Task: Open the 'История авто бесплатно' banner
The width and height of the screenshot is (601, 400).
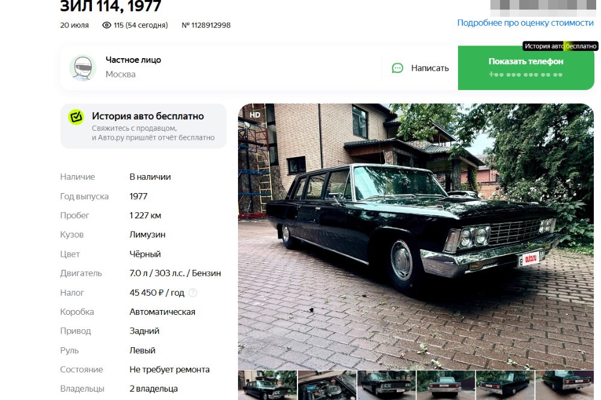Action: tap(144, 126)
